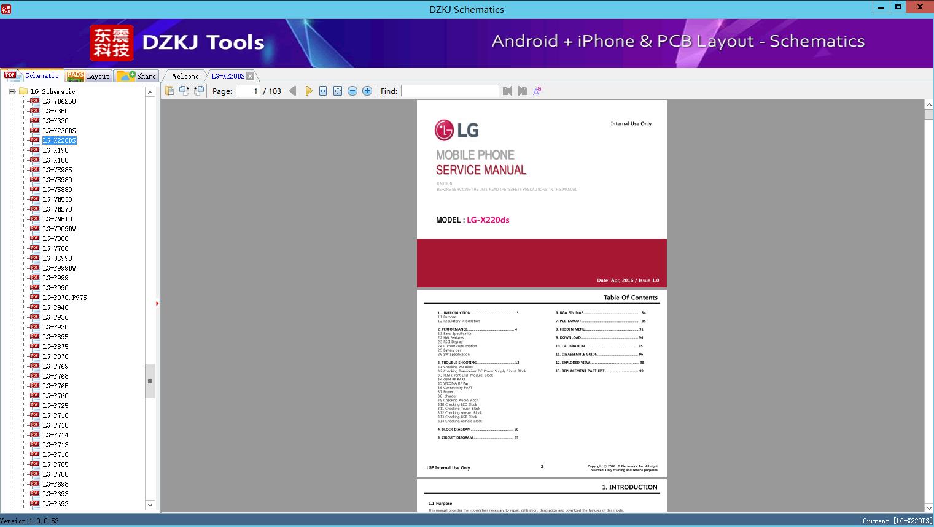Open LG-VS880 schematic
This screenshot has height=527, width=934.
pyautogui.click(x=57, y=190)
